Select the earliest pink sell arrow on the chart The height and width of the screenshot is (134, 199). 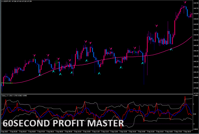pos(34,55)
